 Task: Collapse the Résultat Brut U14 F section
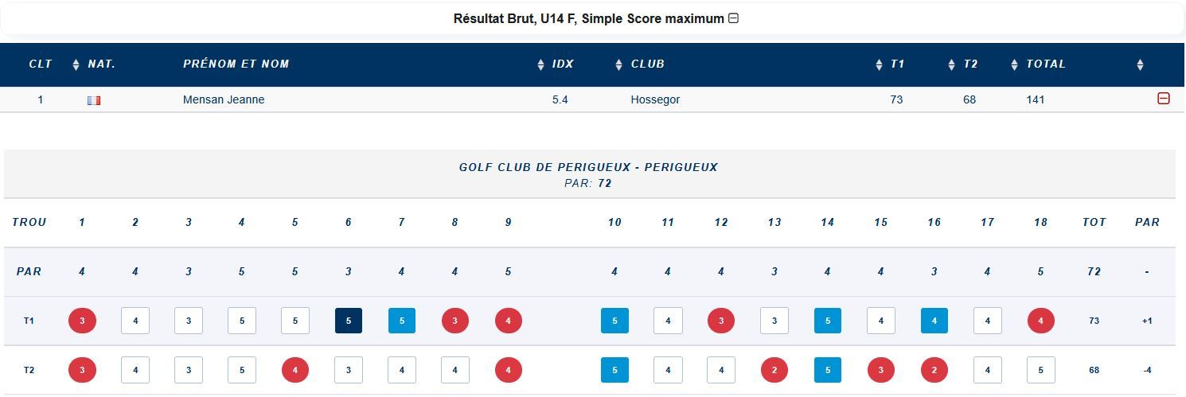733,18
